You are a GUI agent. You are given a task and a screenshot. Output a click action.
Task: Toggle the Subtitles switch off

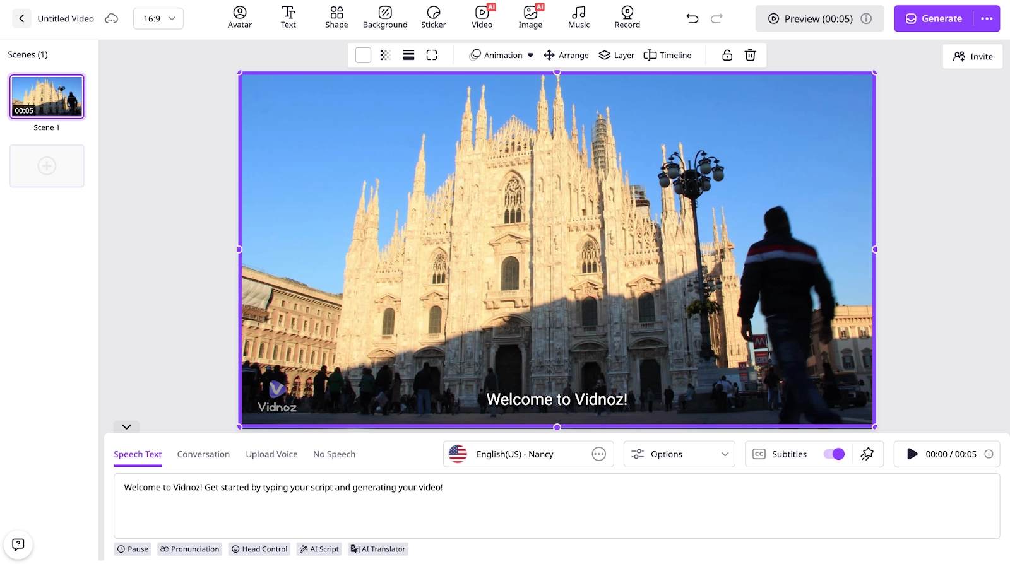834,454
